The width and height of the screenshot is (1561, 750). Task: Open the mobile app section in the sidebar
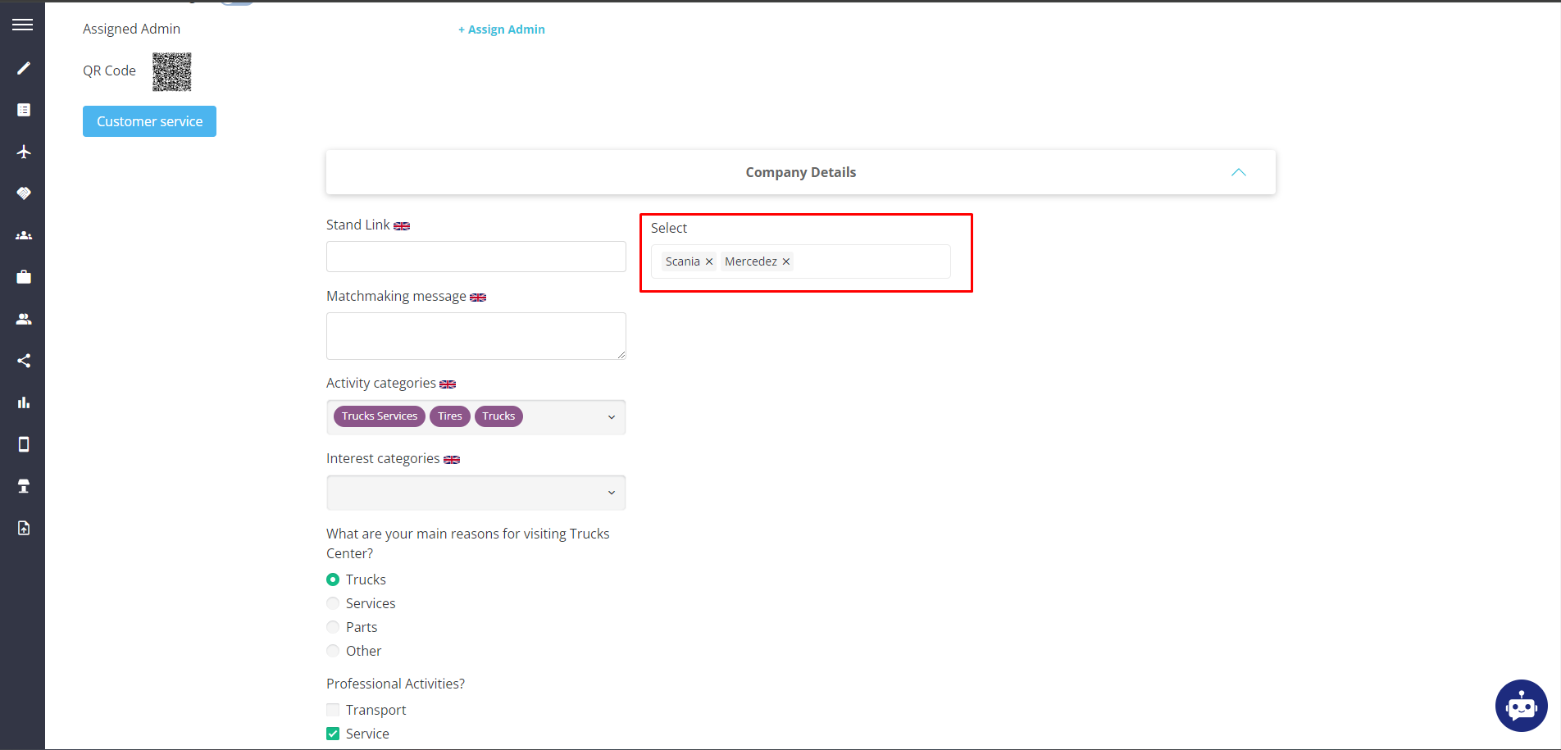click(23, 443)
